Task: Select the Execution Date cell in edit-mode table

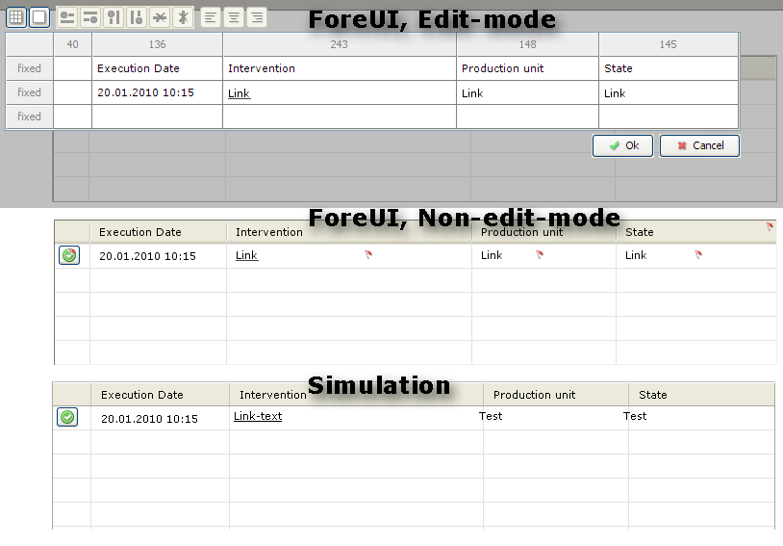Action: pyautogui.click(x=158, y=68)
